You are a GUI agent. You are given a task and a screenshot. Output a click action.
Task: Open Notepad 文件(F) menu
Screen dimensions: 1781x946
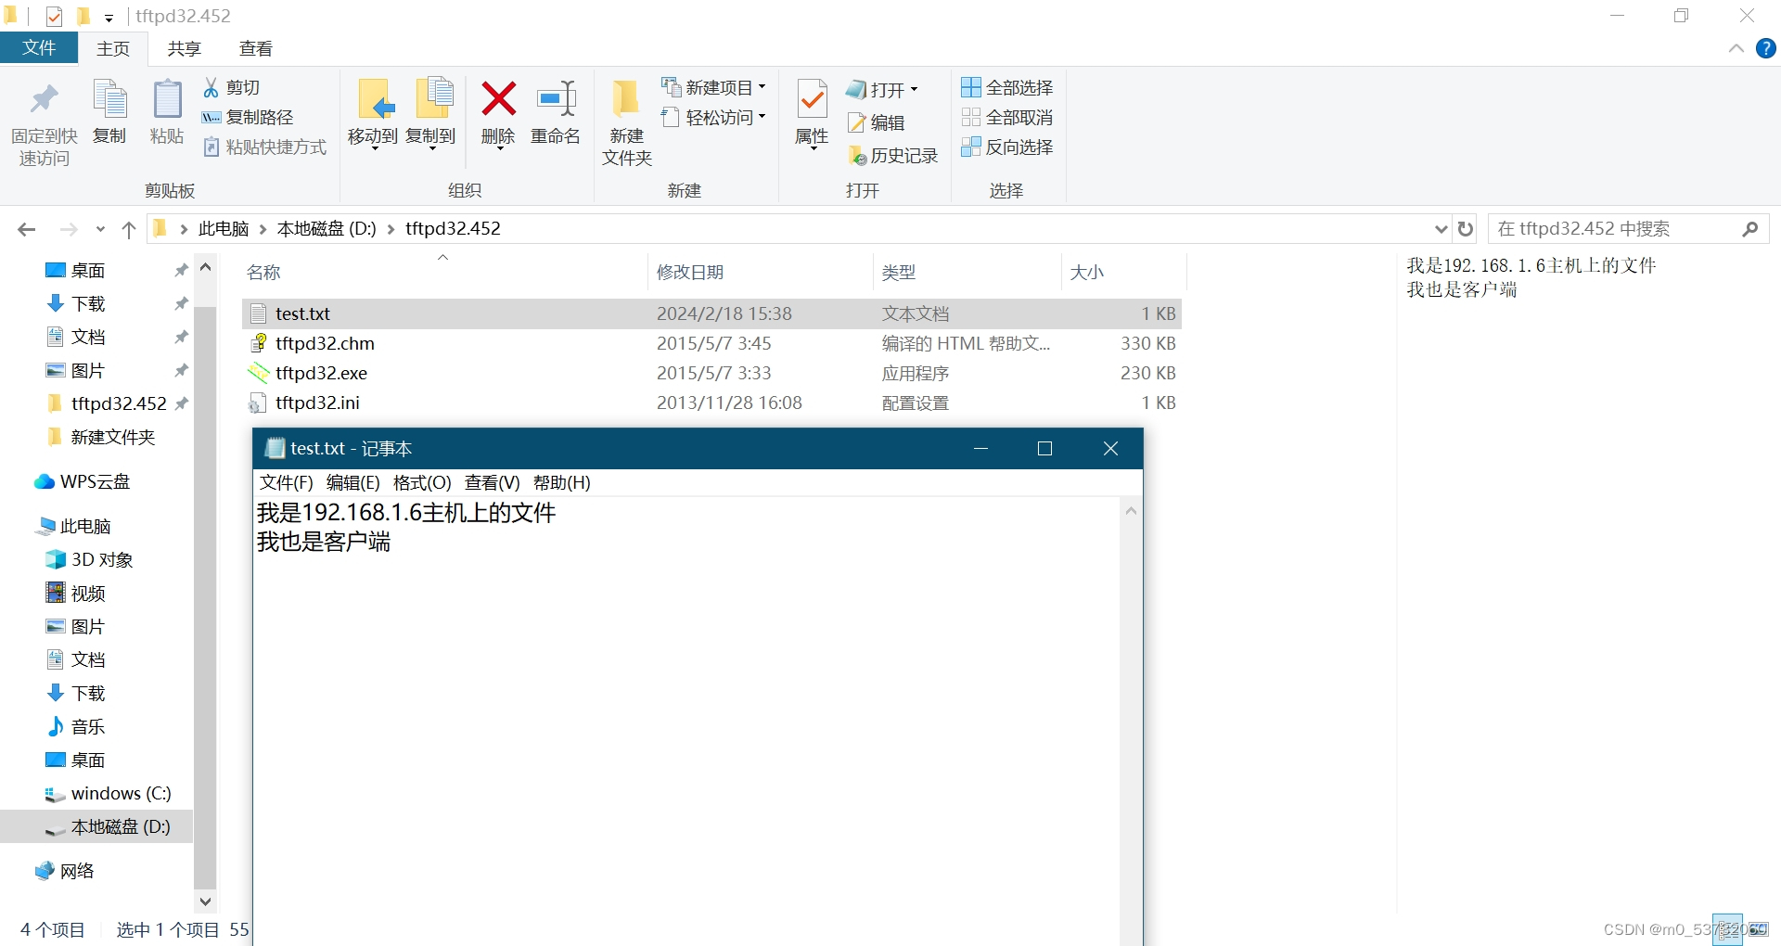(286, 482)
